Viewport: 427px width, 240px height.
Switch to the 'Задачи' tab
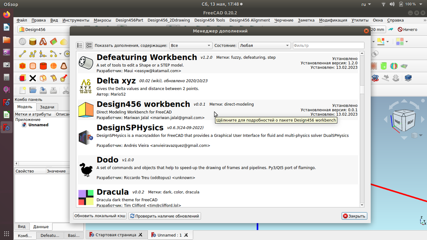click(47, 107)
